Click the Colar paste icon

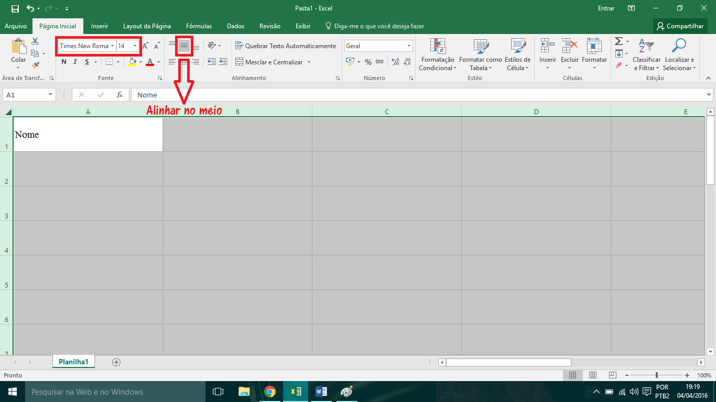pyautogui.click(x=19, y=47)
